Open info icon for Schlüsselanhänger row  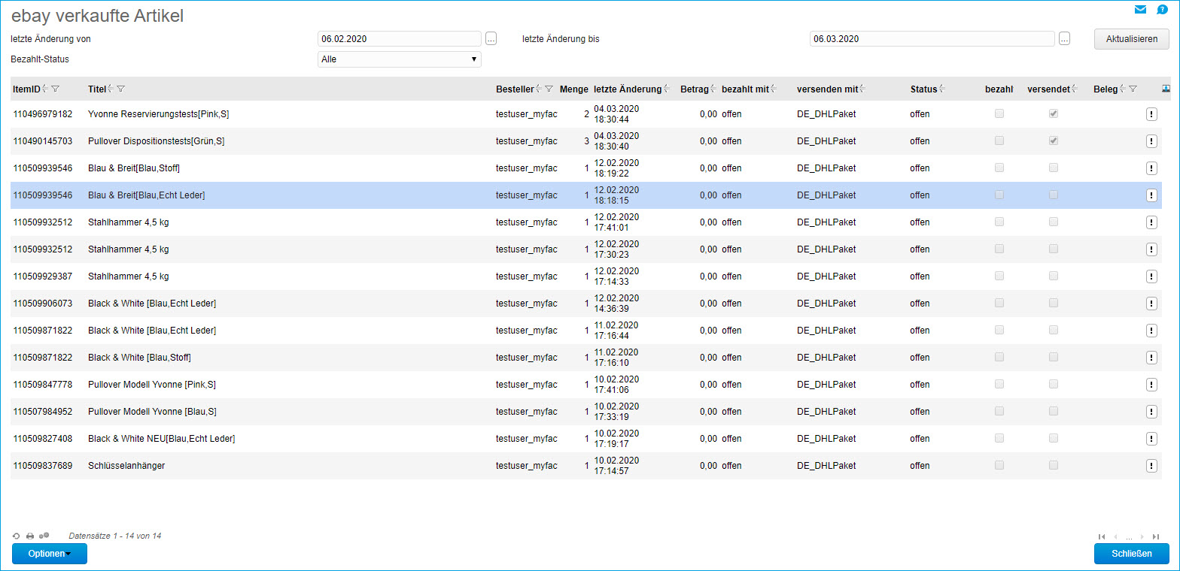pyautogui.click(x=1151, y=466)
